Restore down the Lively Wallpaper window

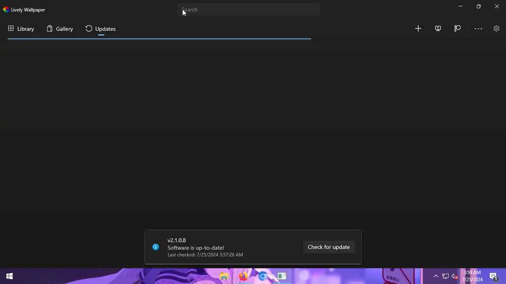pyautogui.click(x=478, y=6)
